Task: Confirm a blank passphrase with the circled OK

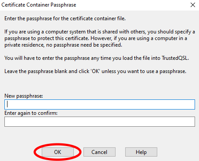Action: click(58, 152)
